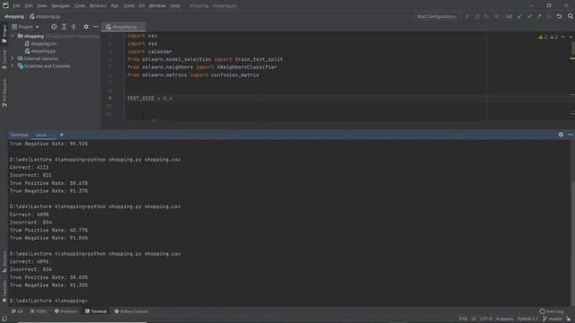Open the Navigate menu
The width and height of the screenshot is (575, 323).
(x=60, y=6)
